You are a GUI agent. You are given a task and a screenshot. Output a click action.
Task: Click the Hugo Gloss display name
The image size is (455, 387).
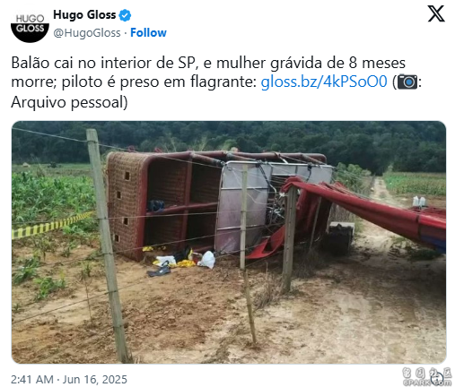(84, 14)
